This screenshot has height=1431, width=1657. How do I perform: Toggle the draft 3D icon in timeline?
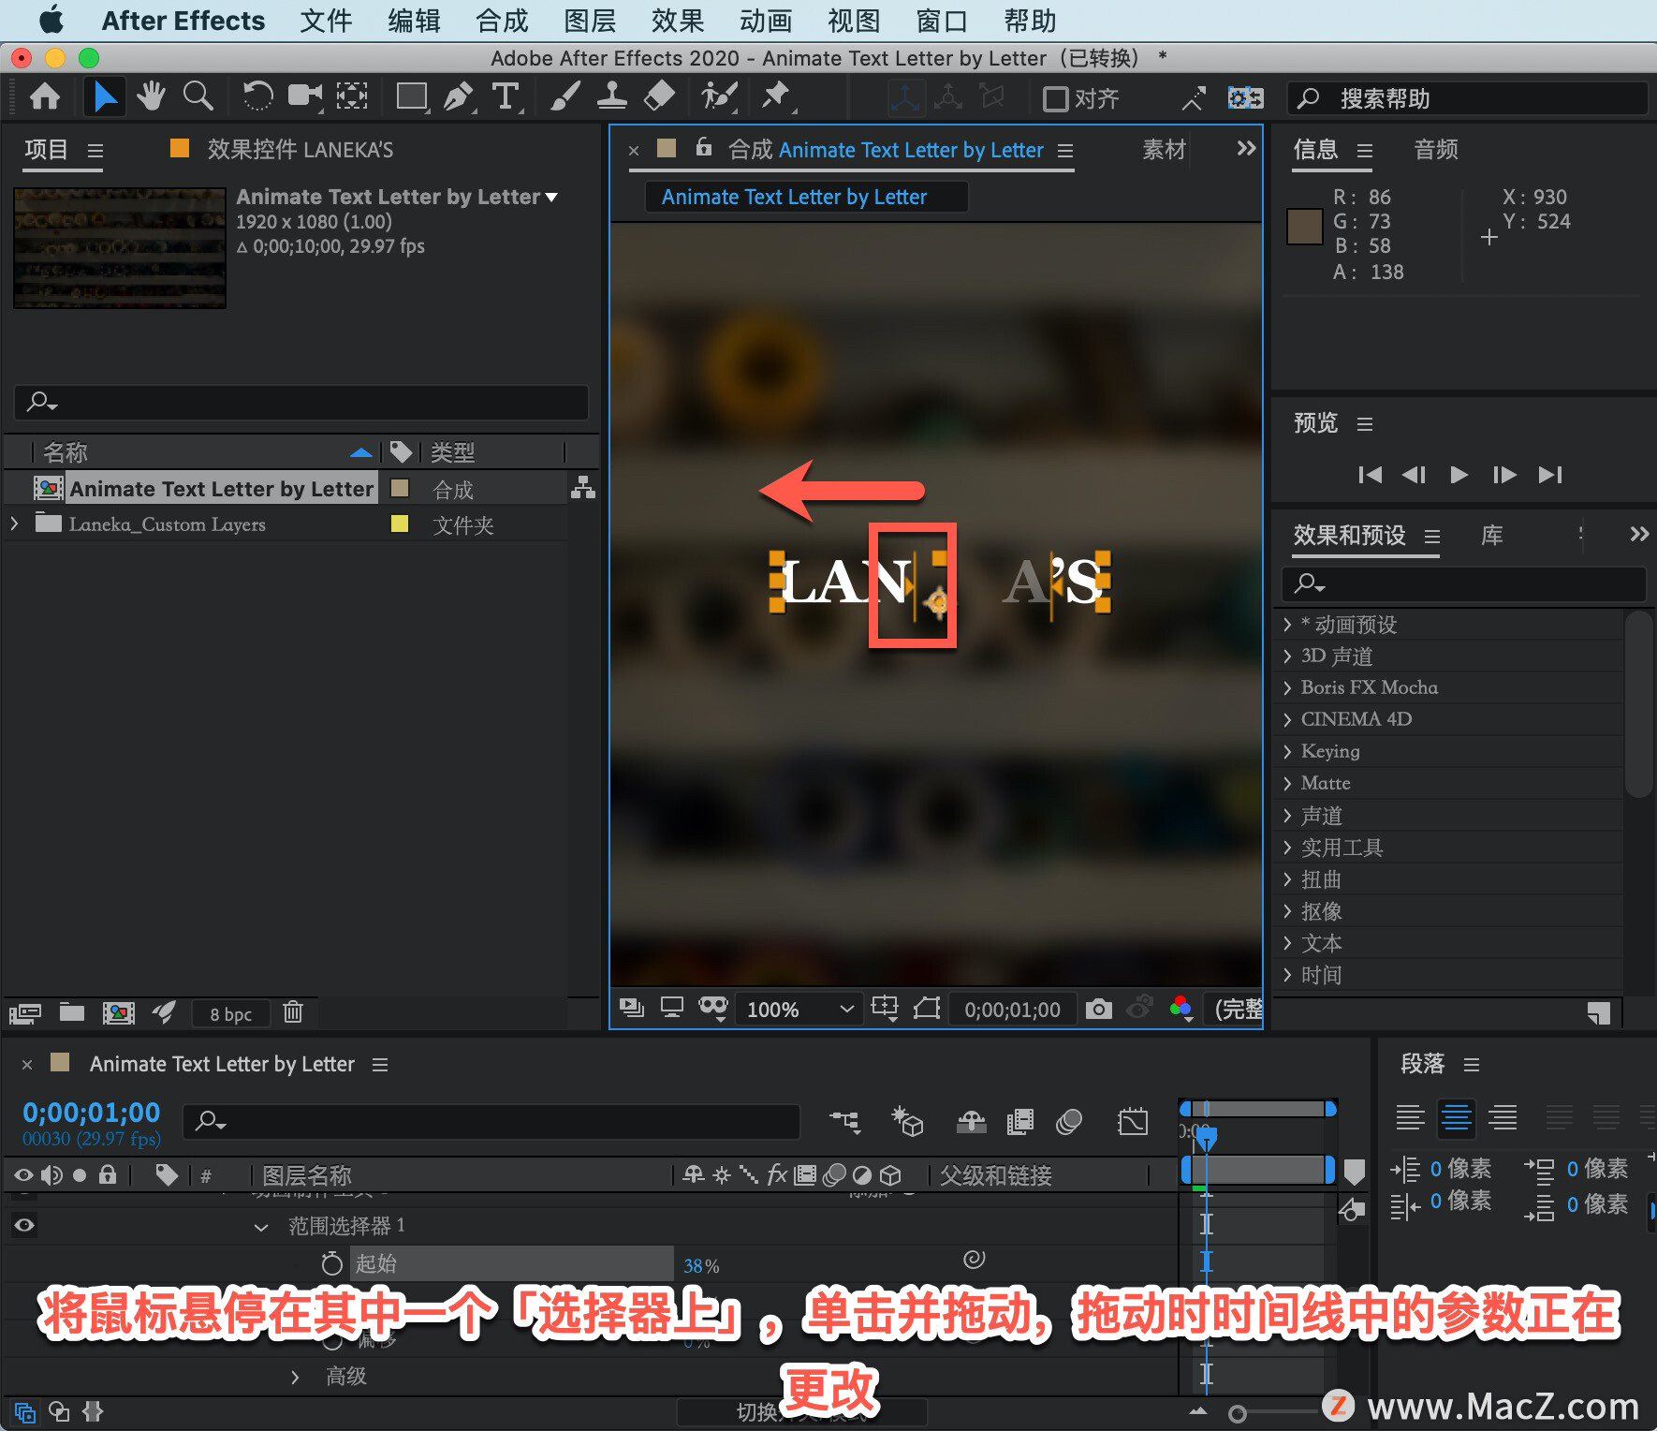[x=907, y=1120]
